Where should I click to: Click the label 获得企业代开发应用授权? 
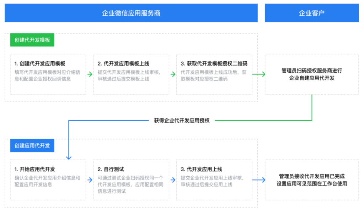pos(182,121)
